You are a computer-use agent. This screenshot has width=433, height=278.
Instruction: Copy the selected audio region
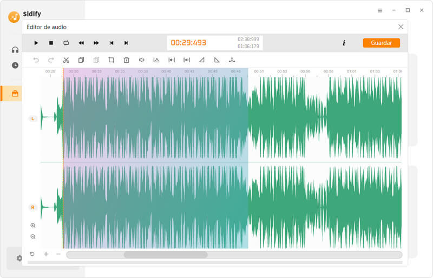click(x=81, y=60)
